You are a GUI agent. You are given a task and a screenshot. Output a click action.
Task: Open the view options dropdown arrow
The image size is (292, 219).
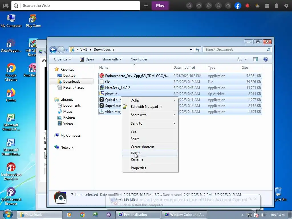point(246,59)
